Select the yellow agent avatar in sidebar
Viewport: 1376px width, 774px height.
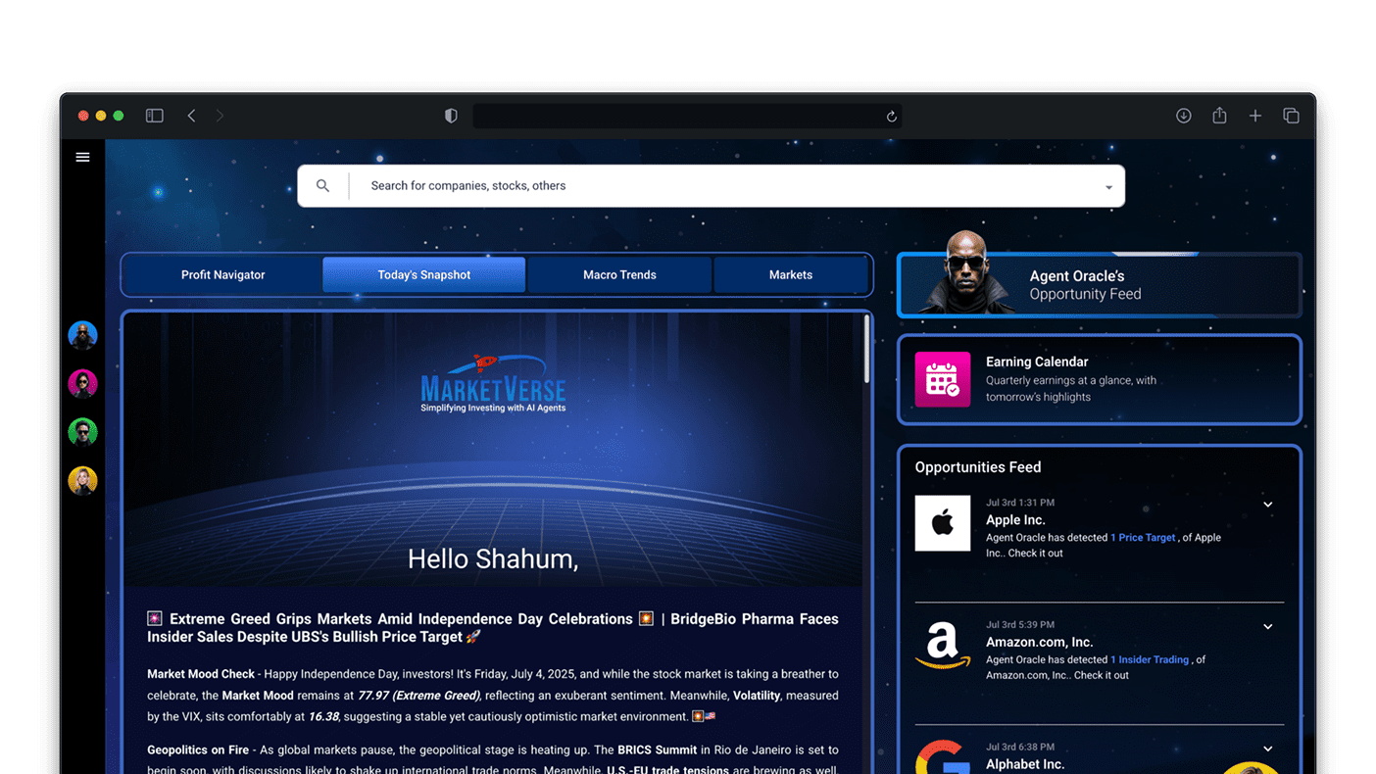(x=82, y=480)
